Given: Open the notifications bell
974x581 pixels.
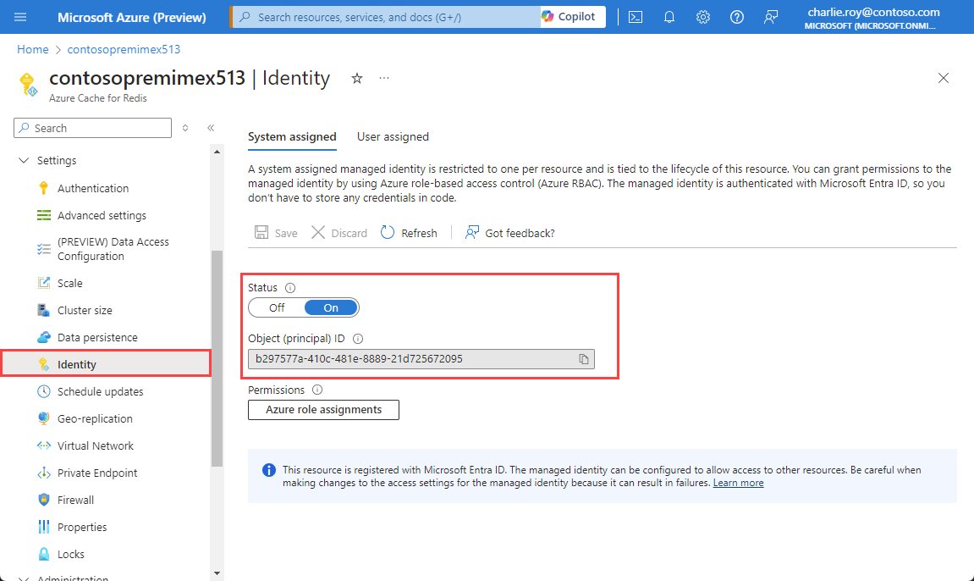Looking at the screenshot, I should 669,17.
